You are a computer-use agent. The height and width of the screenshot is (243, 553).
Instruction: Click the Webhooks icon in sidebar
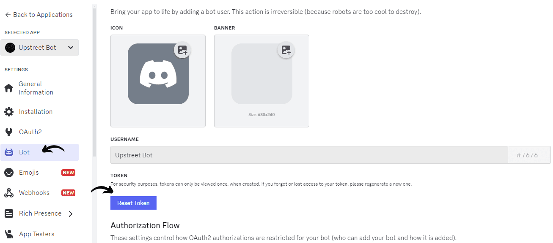click(x=8, y=193)
